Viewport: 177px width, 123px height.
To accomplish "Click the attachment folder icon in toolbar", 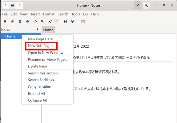I will 83,21.
